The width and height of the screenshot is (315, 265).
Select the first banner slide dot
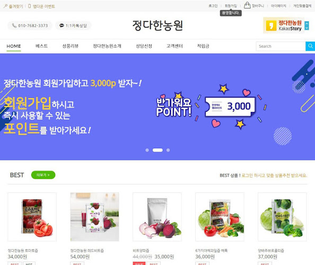tap(147, 150)
